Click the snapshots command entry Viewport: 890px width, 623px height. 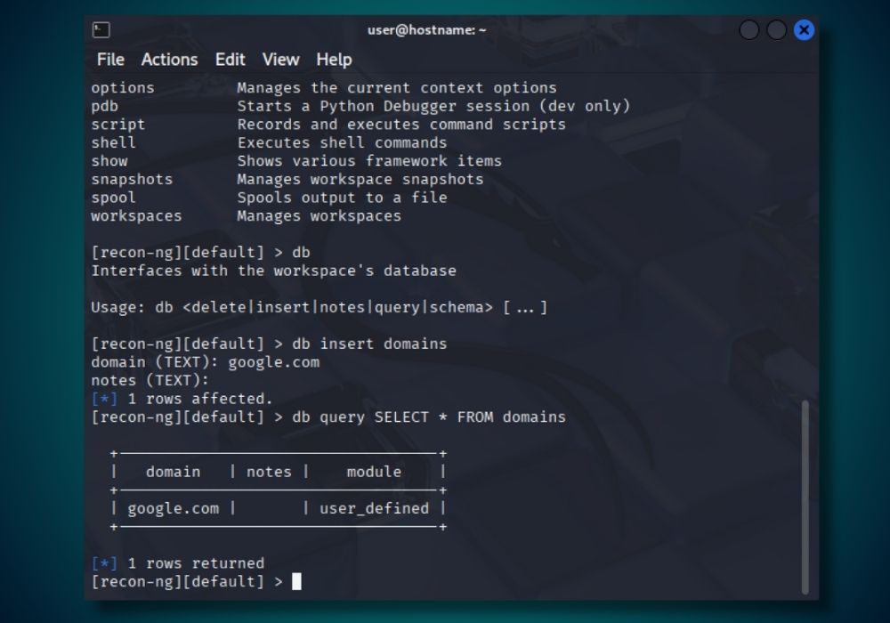pyautogui.click(x=132, y=179)
